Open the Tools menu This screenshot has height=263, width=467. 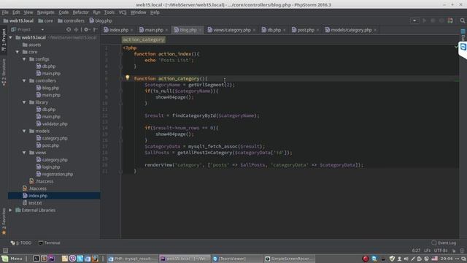coord(109,12)
